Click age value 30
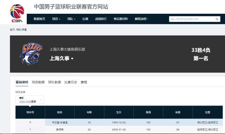 point(89,122)
